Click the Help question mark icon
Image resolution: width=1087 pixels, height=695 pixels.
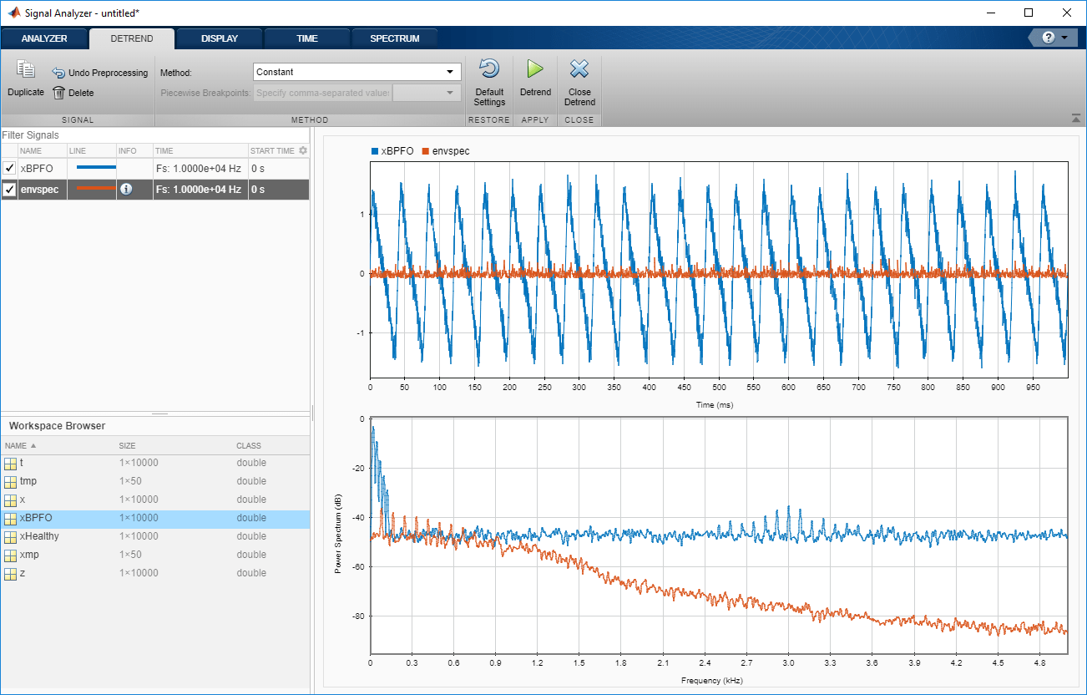pos(1049,38)
